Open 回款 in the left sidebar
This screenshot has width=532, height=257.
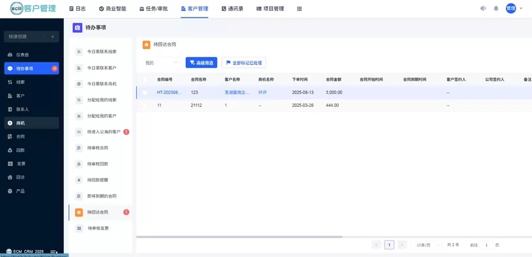[32, 150]
